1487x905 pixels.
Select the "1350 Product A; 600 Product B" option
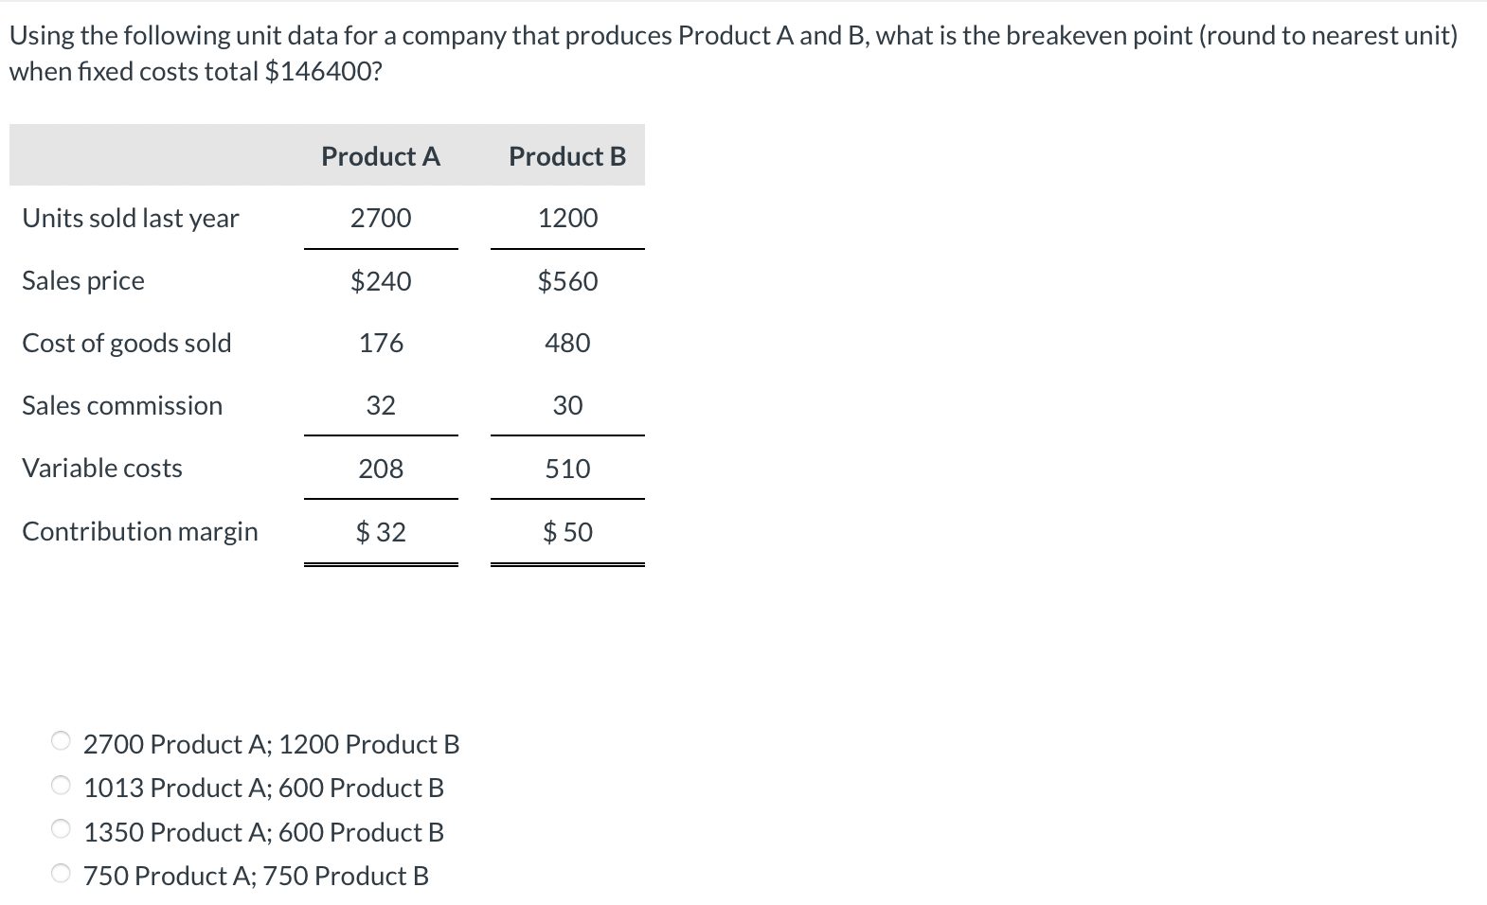pyautogui.click(x=60, y=830)
